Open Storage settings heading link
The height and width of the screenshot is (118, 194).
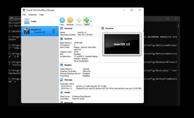[x=68, y=80]
